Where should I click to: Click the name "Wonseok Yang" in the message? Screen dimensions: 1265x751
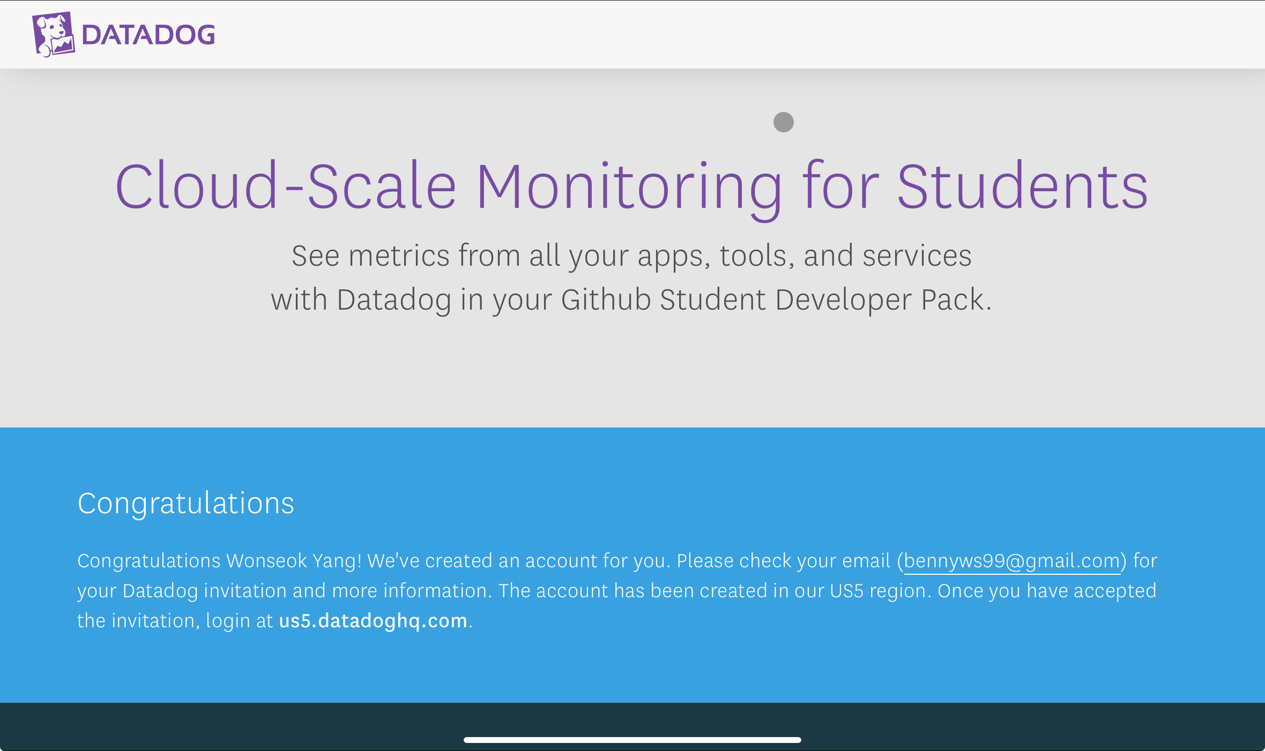(294, 561)
